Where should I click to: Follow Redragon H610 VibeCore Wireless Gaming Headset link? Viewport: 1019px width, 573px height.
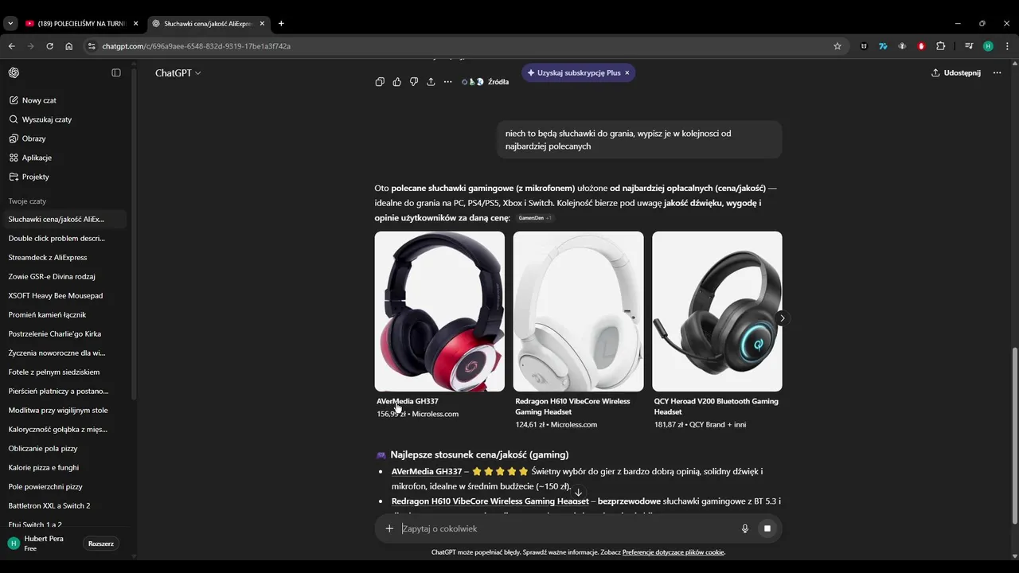point(490,501)
